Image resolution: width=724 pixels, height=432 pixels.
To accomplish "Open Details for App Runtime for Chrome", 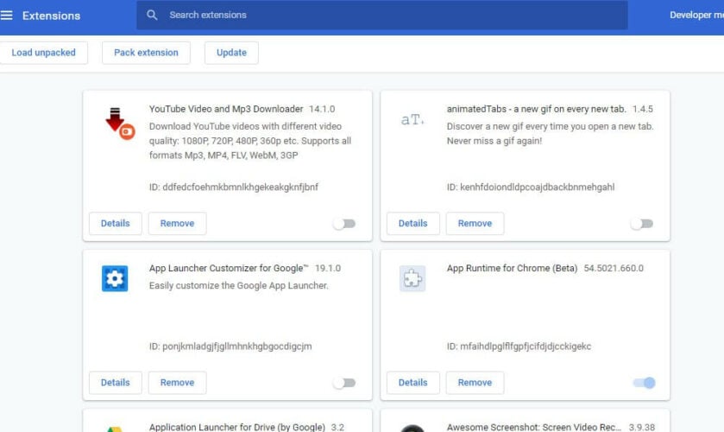I will pyautogui.click(x=412, y=383).
